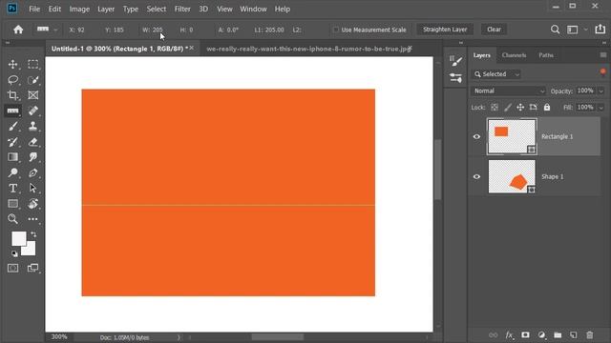Screen dimensions: 611x343
Task: Select the Hand tool
Action: [33, 203]
